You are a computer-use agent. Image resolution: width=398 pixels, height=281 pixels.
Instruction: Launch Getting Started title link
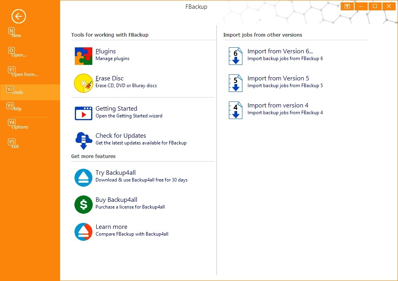116,109
